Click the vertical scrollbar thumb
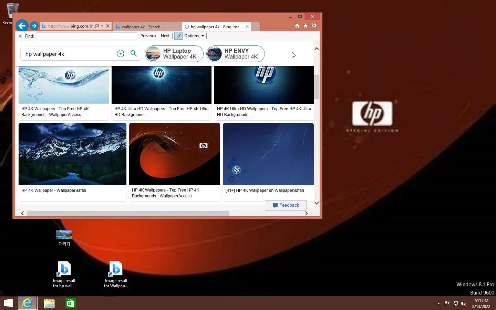This screenshot has width=496, height=310. coord(317,87)
